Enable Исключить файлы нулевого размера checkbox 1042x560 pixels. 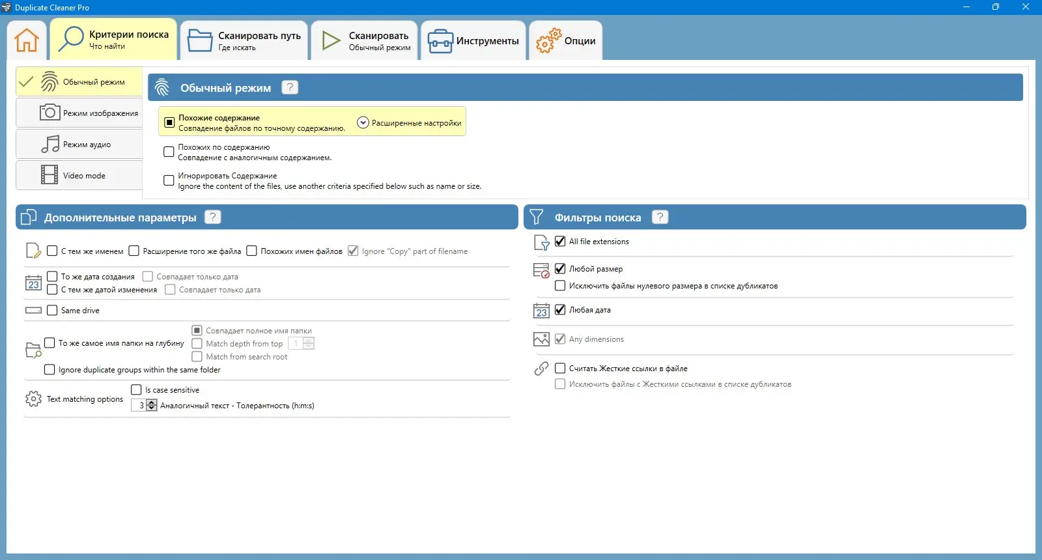tap(560, 285)
